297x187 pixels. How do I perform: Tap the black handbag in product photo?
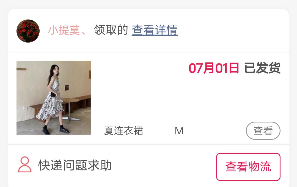click(x=53, y=94)
